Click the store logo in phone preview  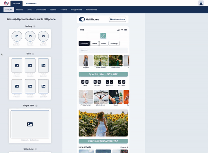pos(103,35)
